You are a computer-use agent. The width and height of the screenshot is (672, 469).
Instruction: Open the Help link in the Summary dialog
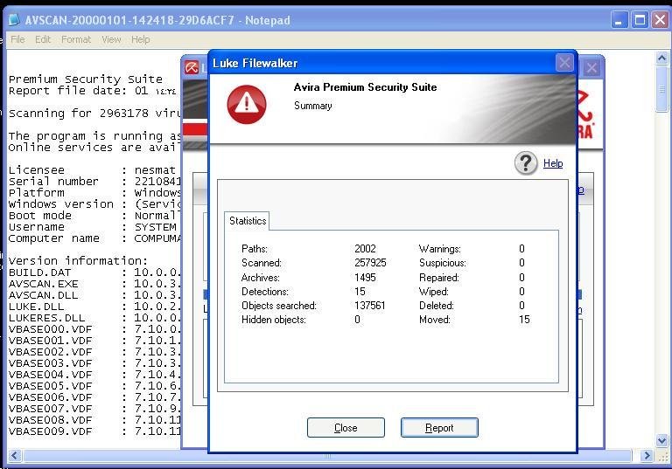coord(553,163)
